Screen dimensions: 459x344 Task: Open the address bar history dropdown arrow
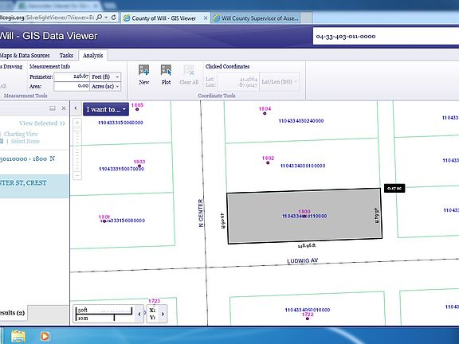click(x=106, y=18)
